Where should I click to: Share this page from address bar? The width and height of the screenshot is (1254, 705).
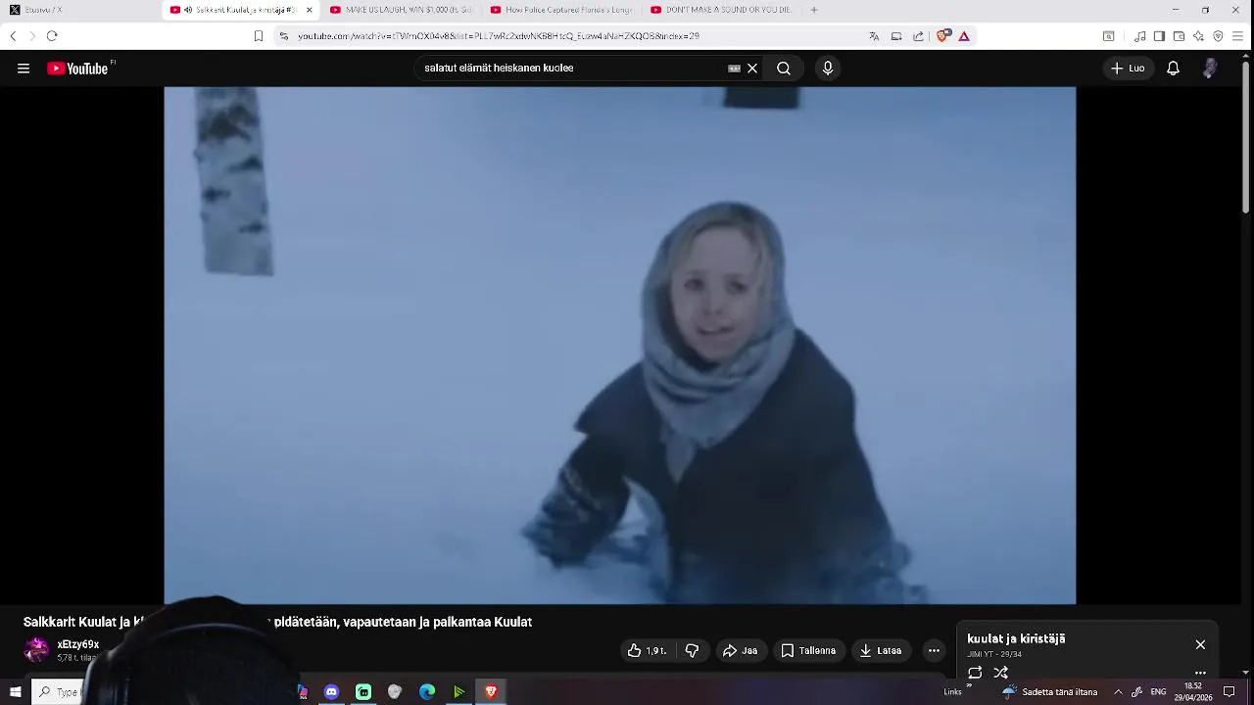click(918, 36)
